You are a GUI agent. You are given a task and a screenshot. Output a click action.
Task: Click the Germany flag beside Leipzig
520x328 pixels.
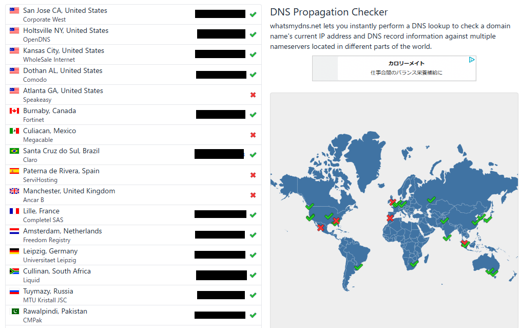14,251
